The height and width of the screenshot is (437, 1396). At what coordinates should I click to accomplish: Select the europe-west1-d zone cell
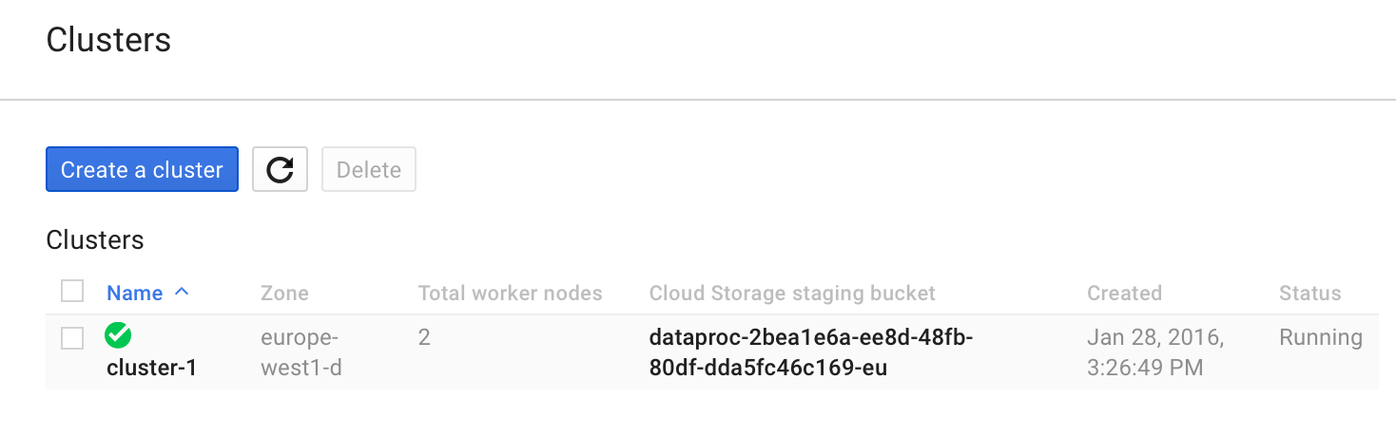point(301,352)
